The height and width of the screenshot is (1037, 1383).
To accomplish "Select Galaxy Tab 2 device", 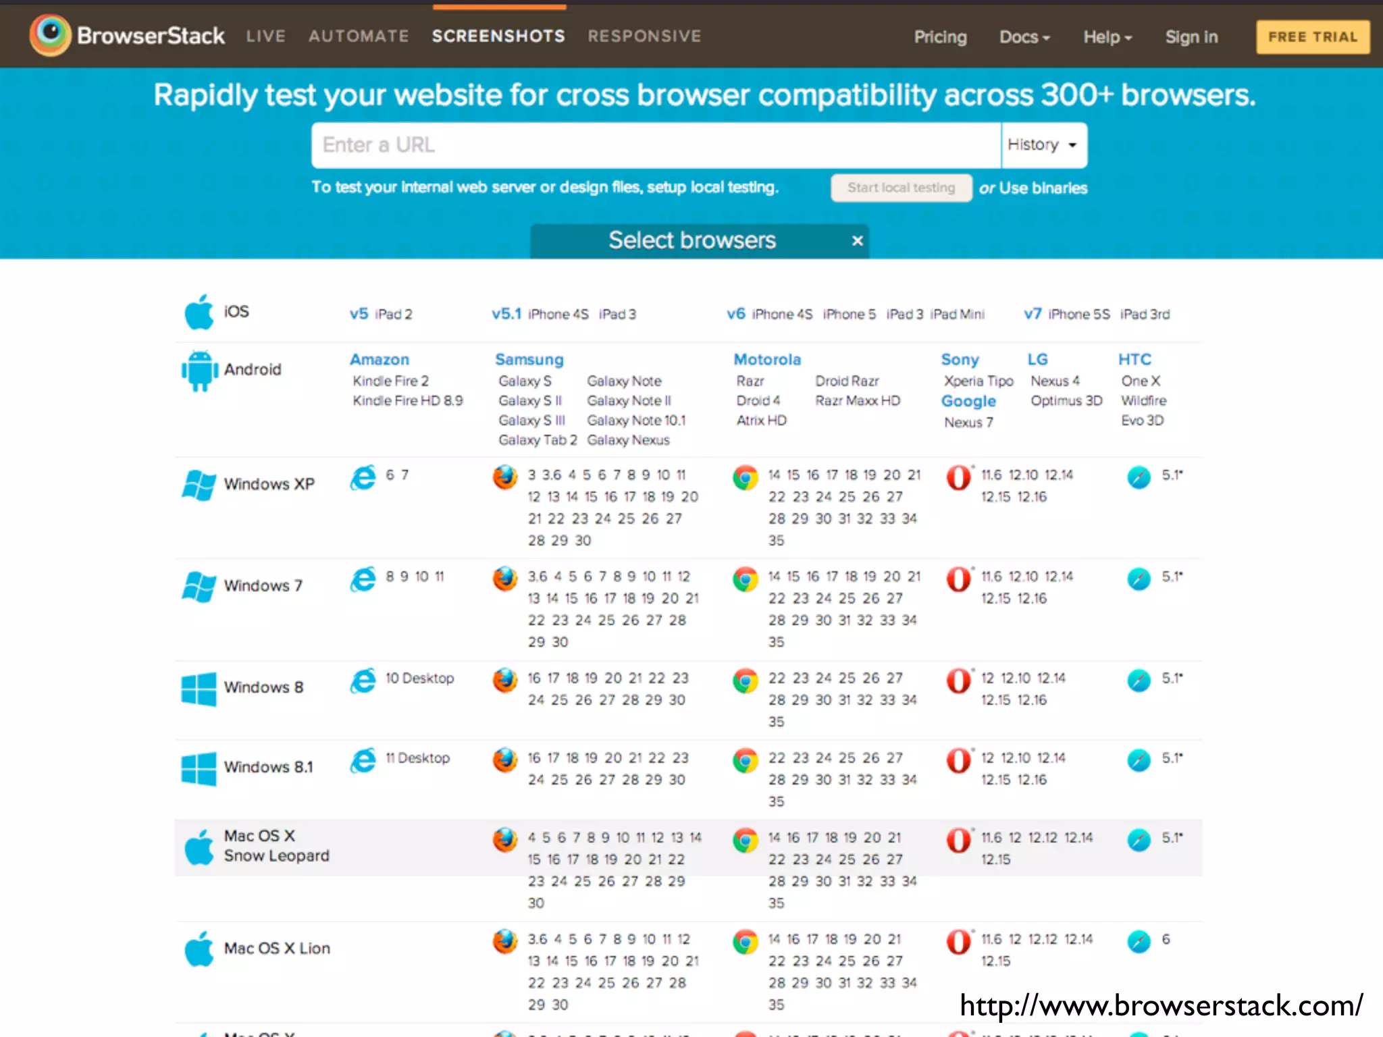I will 538,440.
